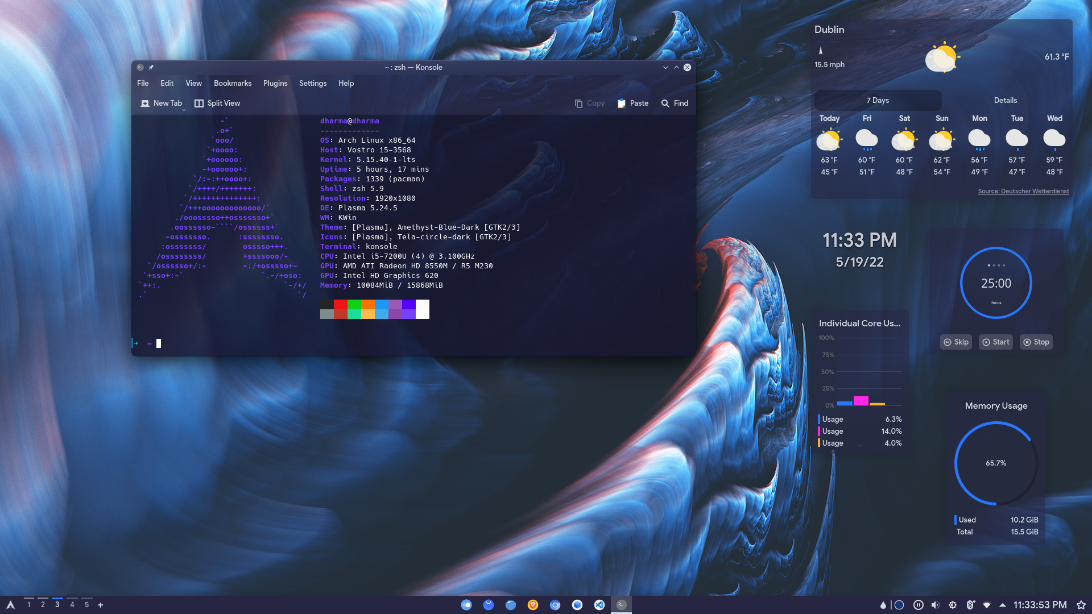The image size is (1092, 614).
Task: Click Paste in the Konsole toolbar
Action: [632, 103]
